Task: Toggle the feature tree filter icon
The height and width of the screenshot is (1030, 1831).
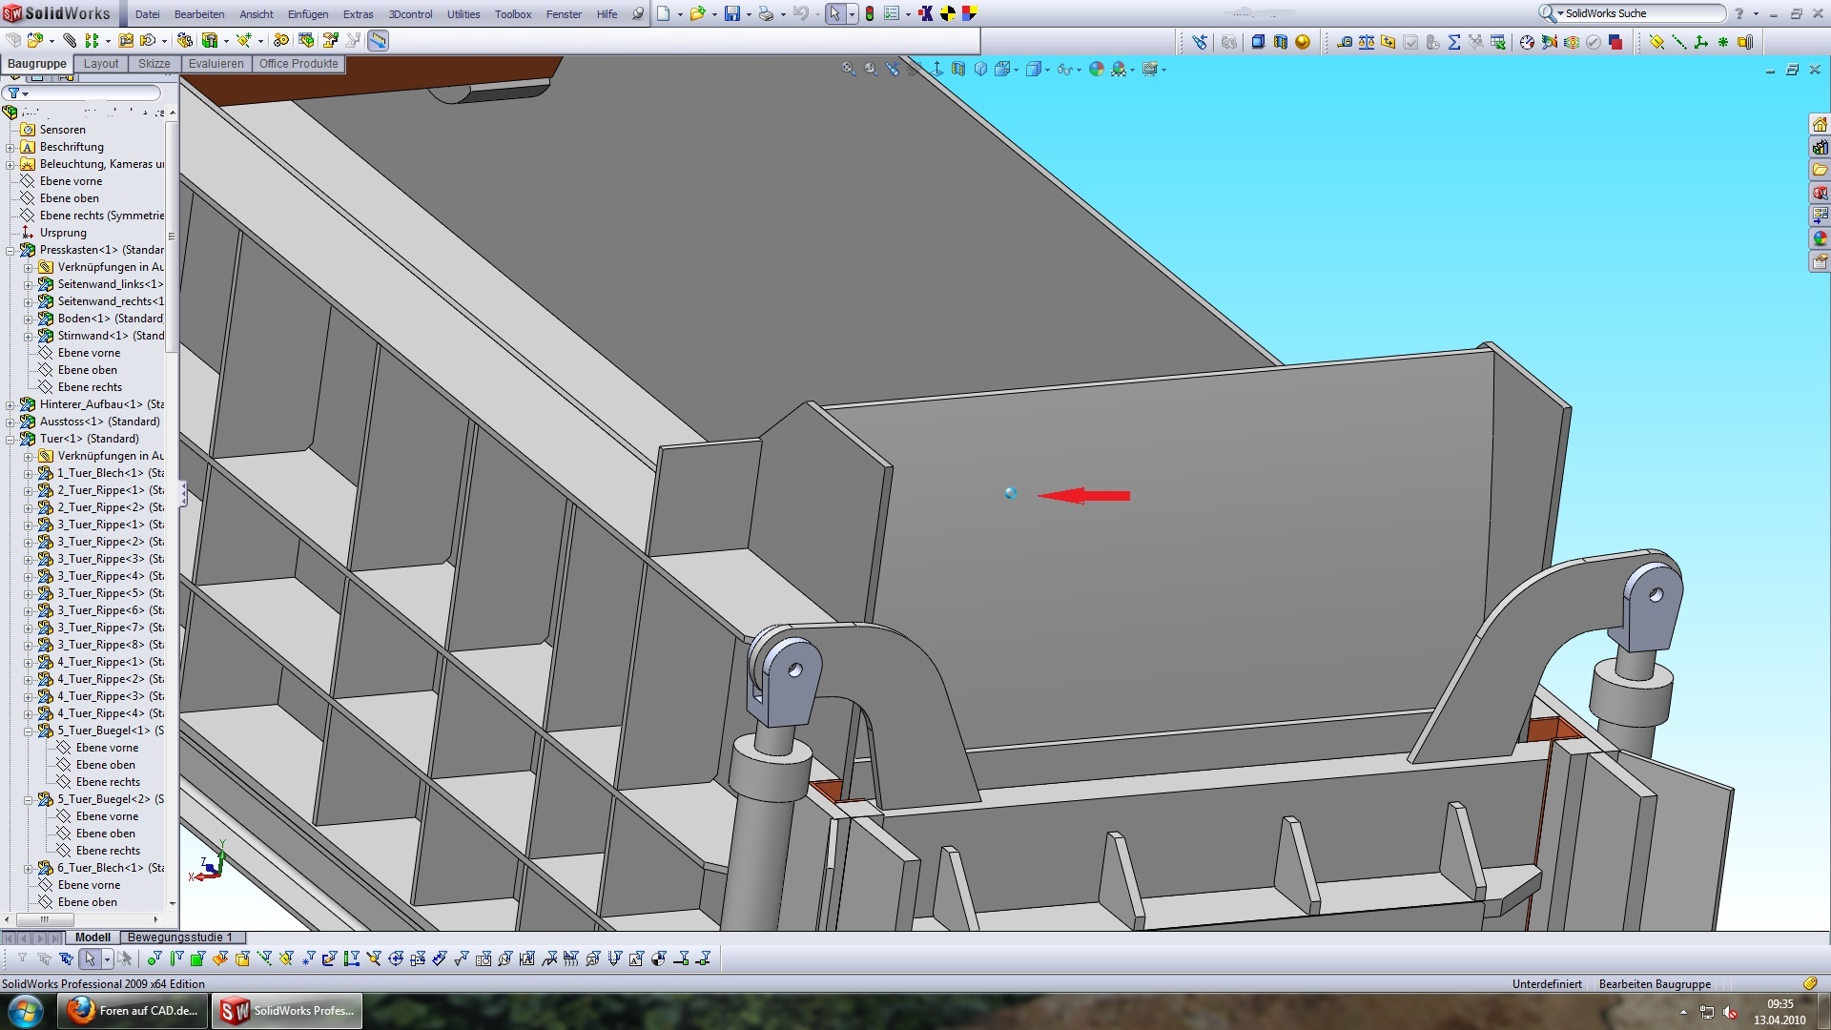Action: point(14,93)
